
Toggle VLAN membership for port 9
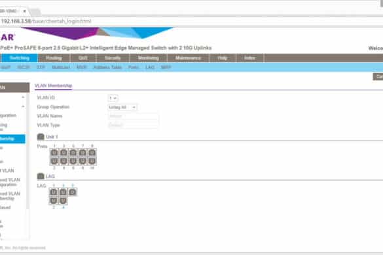[x=92, y=153]
